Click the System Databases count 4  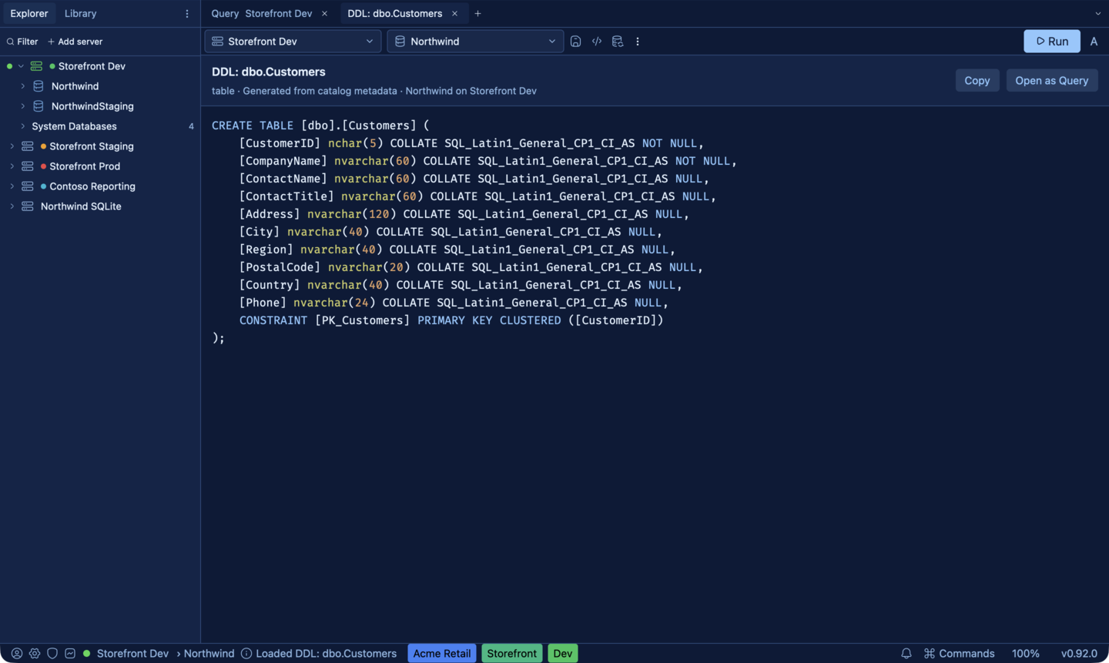click(x=191, y=126)
